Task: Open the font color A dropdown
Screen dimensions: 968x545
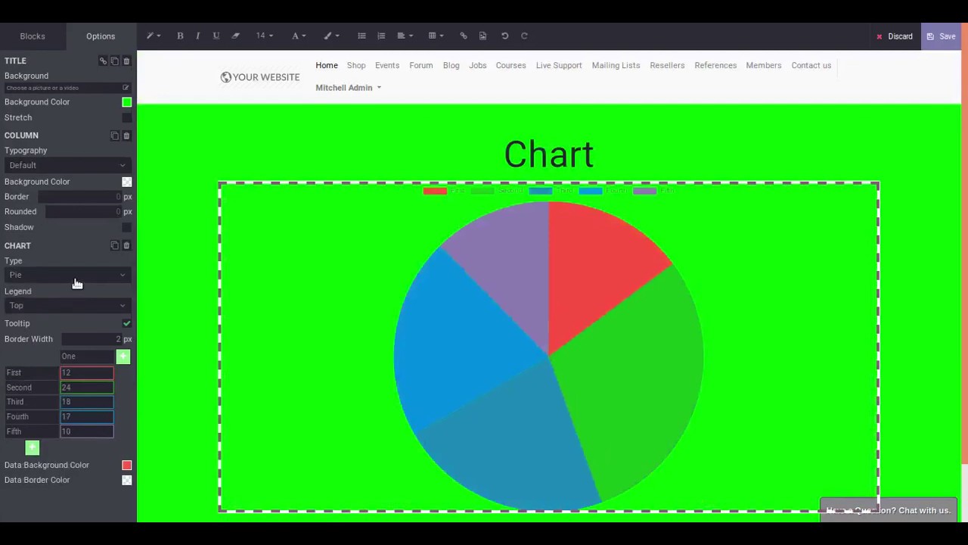Action: pos(299,36)
